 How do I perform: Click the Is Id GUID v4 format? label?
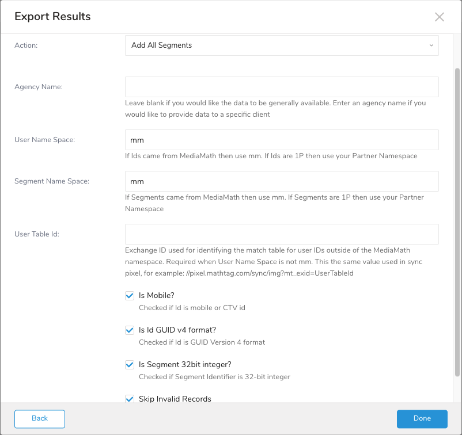(x=177, y=330)
